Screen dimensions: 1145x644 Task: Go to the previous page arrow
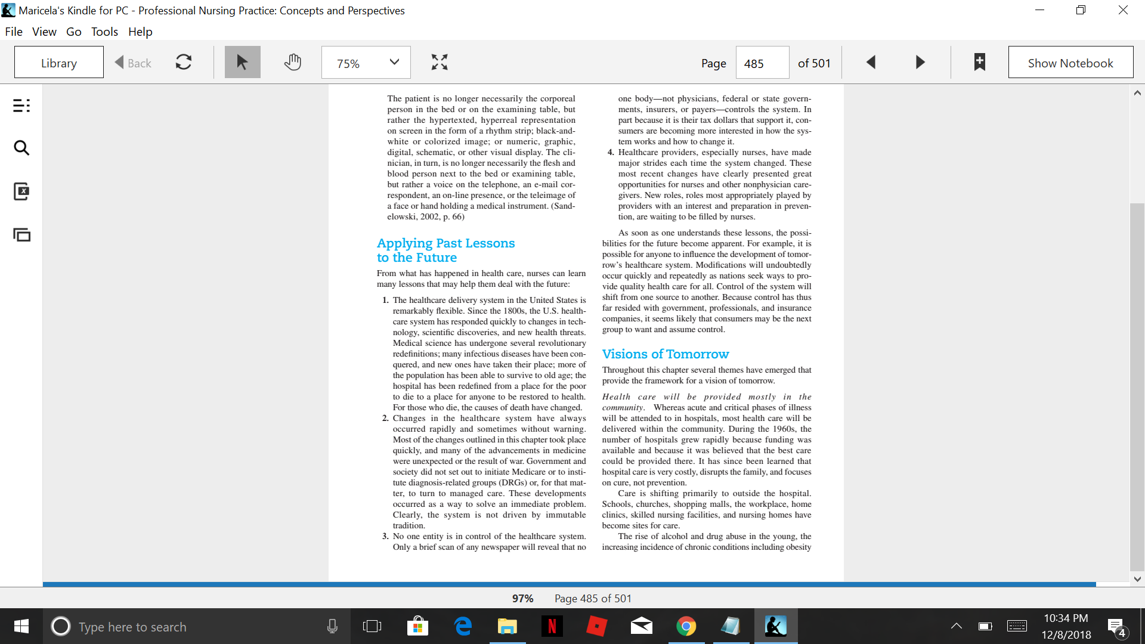871,62
